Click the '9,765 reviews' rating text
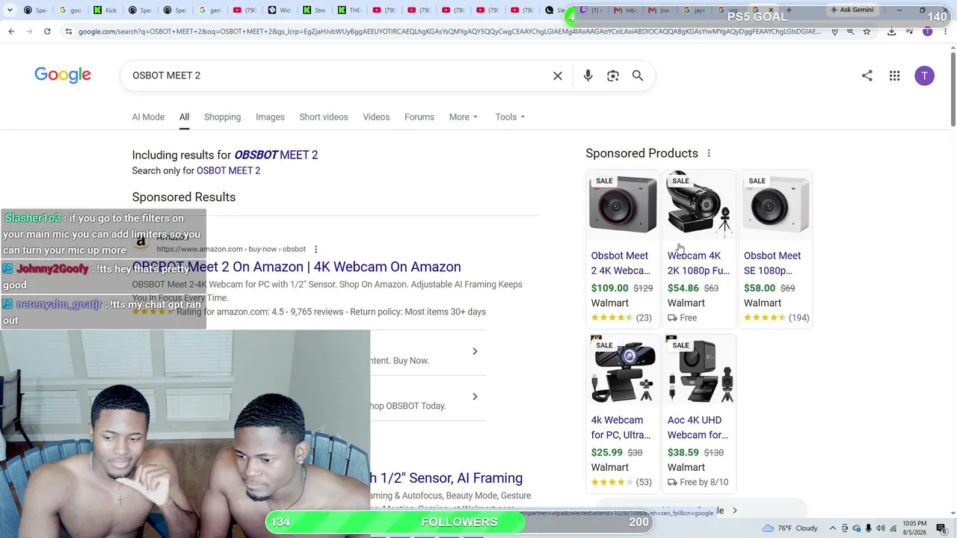 click(317, 312)
